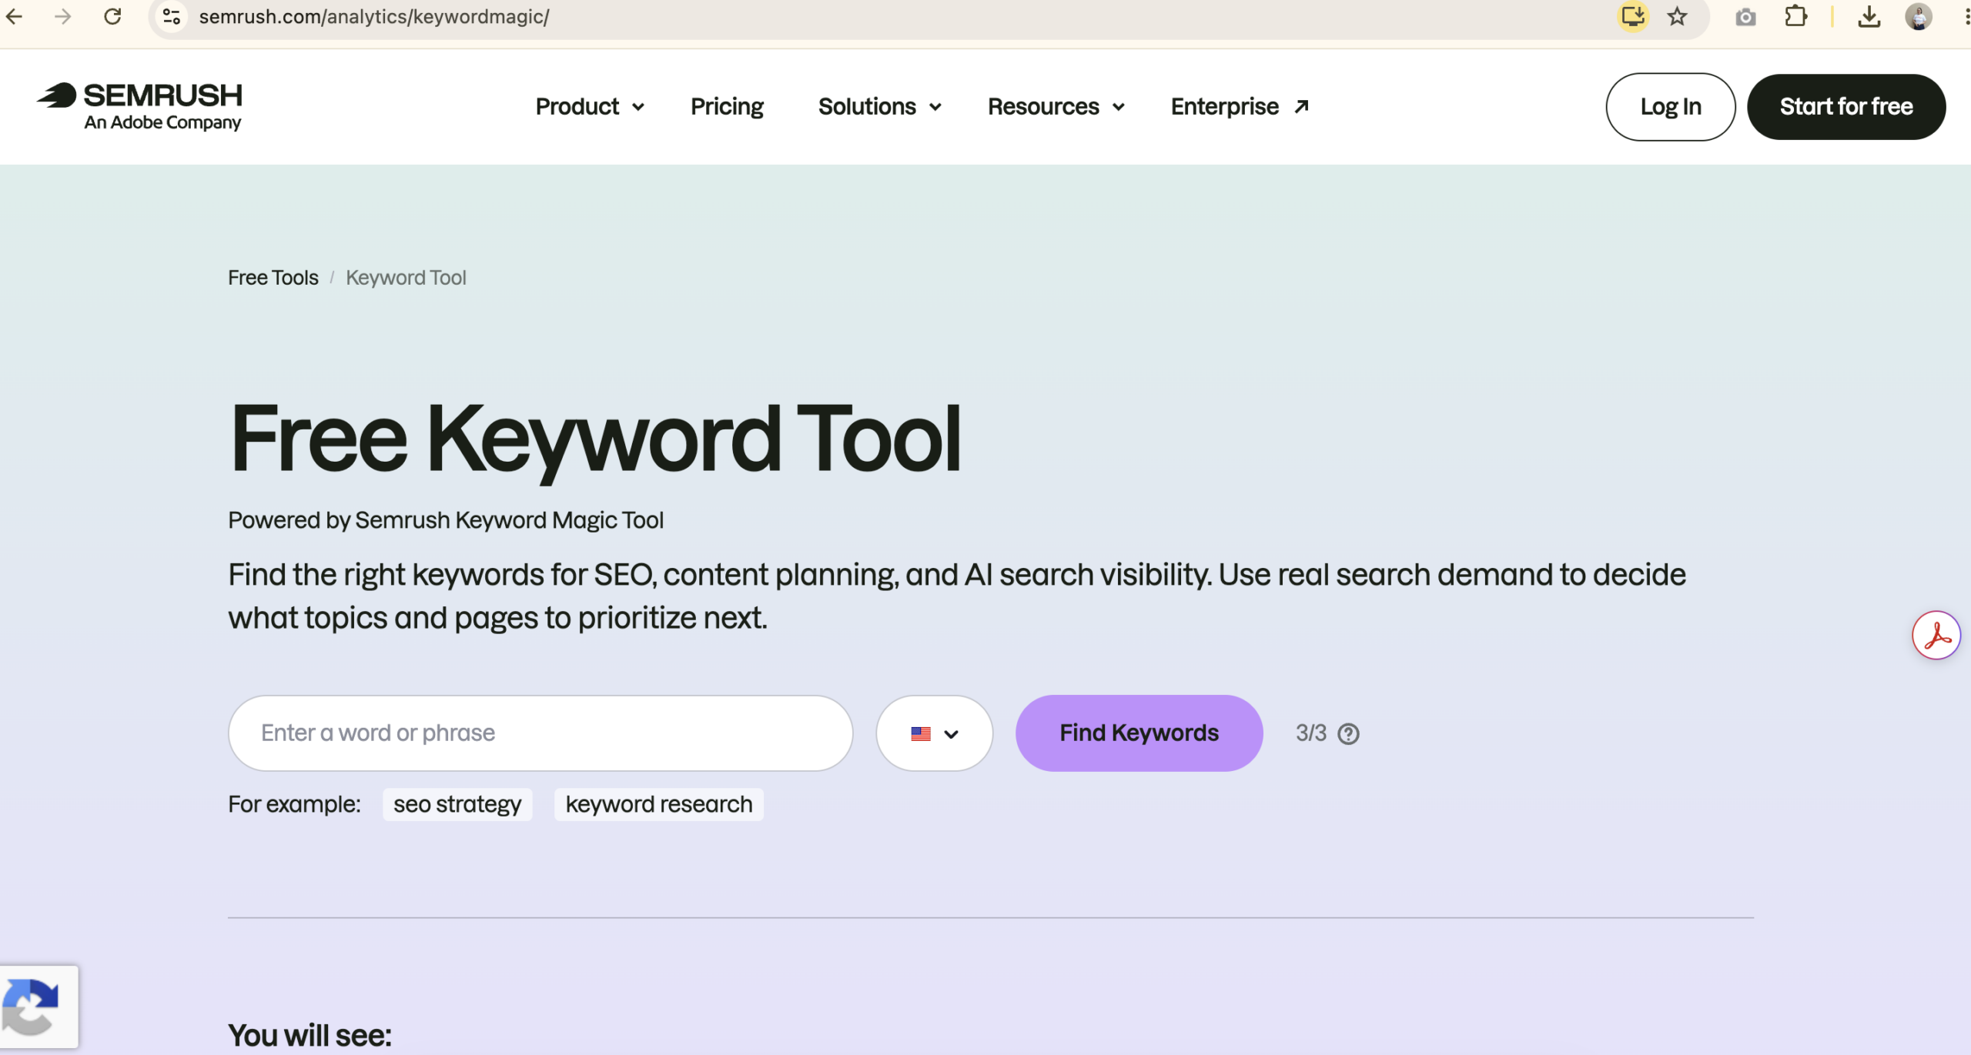Click the Semrush logo
The width and height of the screenshot is (1971, 1055).
(139, 106)
